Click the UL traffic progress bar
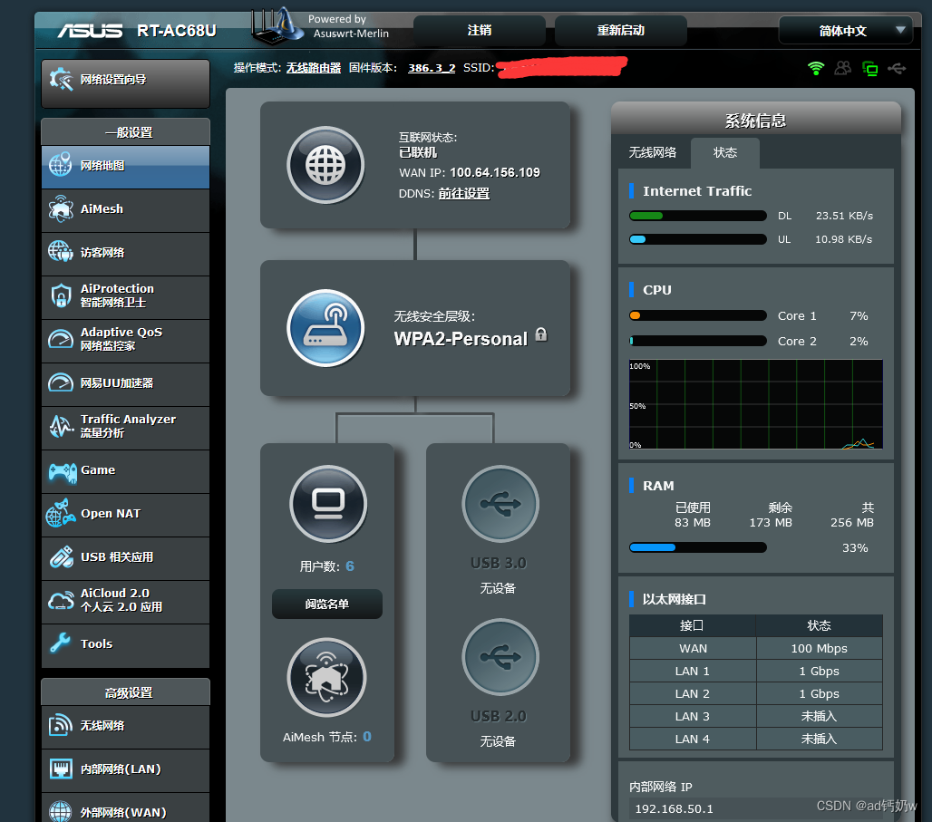Viewport: 932px width, 822px height. 698,239
